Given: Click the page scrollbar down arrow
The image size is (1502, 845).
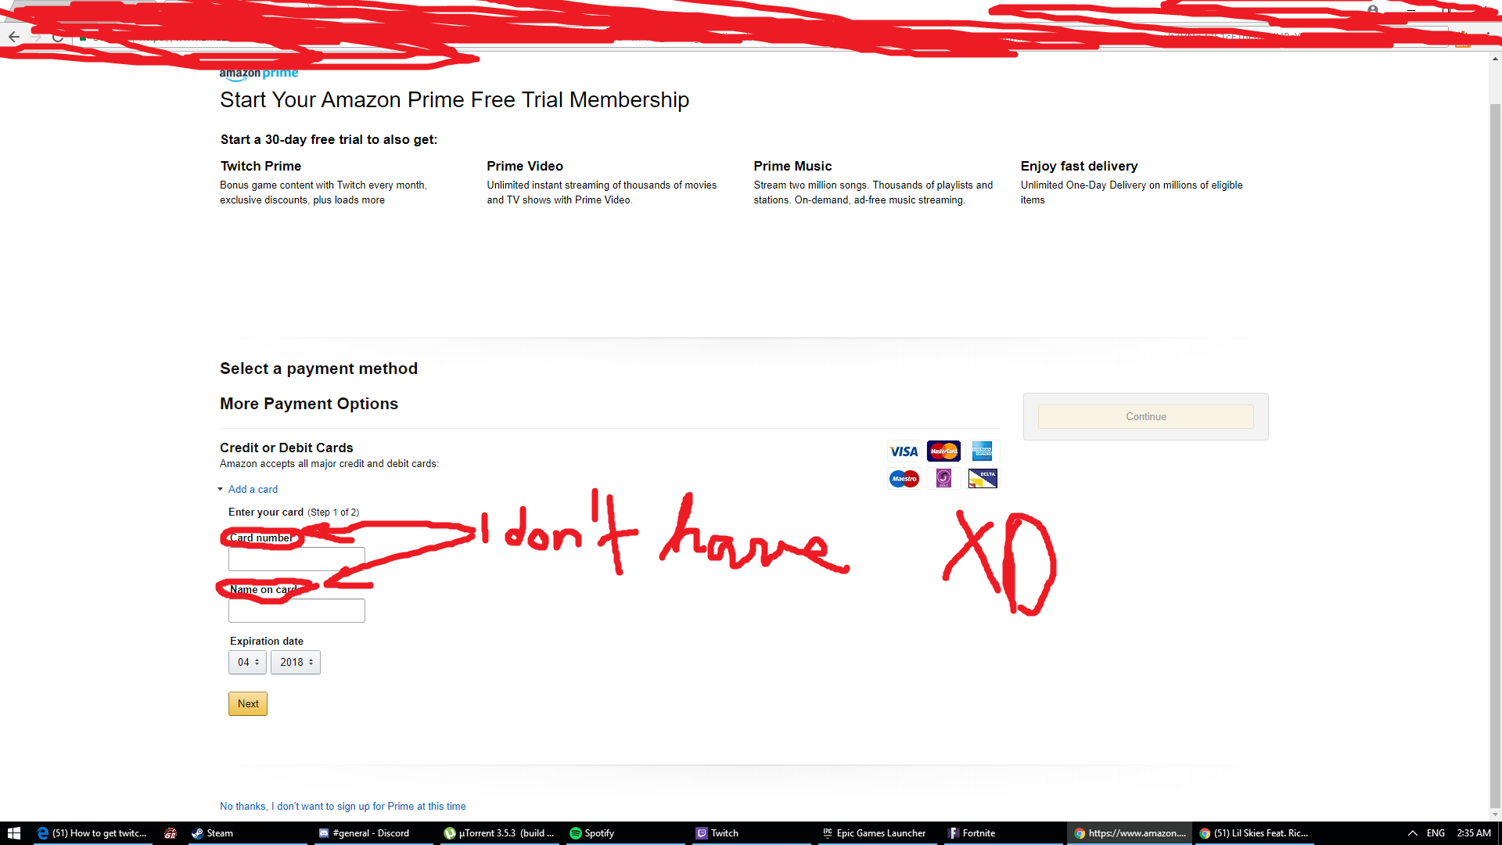Looking at the screenshot, I should click(1495, 814).
